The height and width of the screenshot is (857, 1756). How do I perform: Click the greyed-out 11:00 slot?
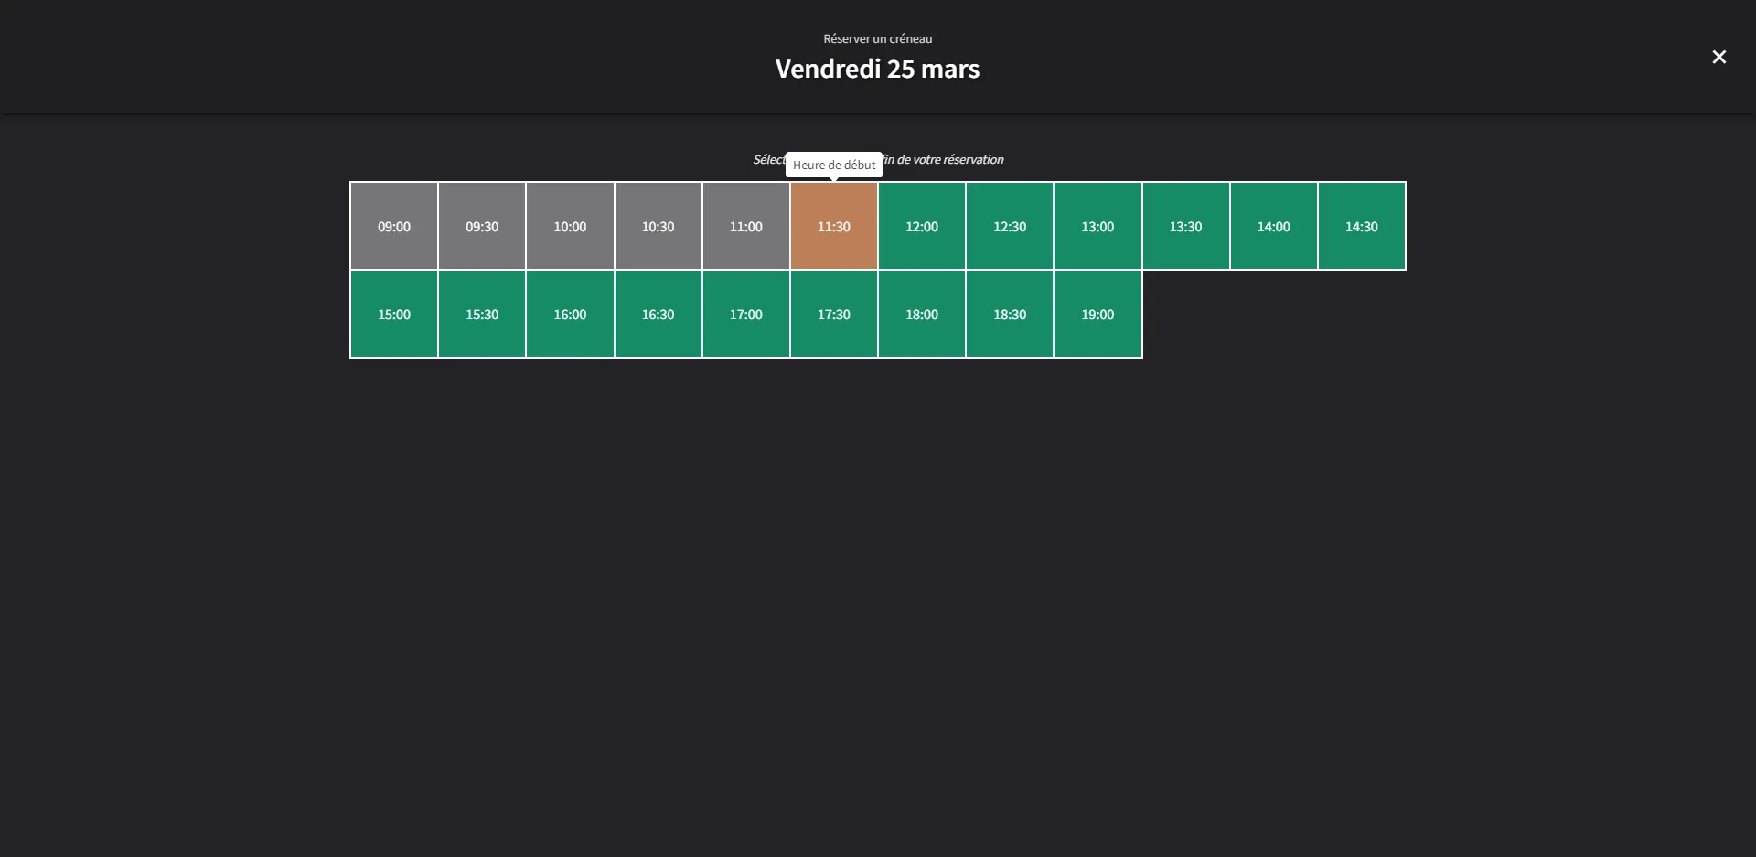[x=745, y=226]
